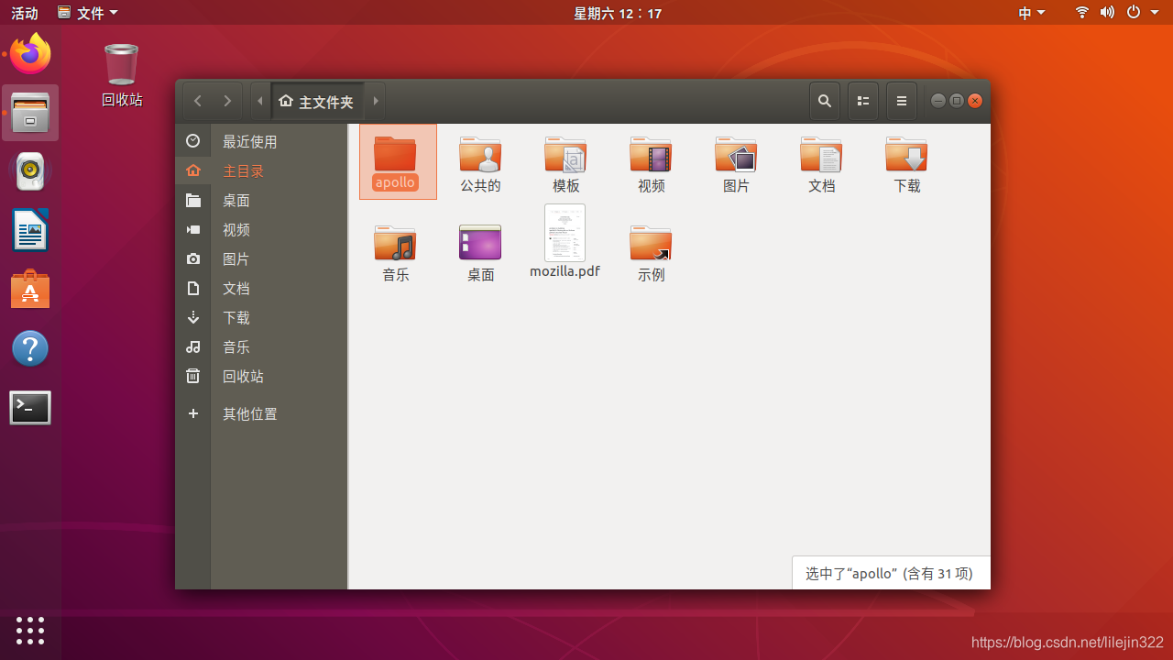Open the 下载 folder in main pane
Viewport: 1173px width, 660px height.
[x=906, y=154]
